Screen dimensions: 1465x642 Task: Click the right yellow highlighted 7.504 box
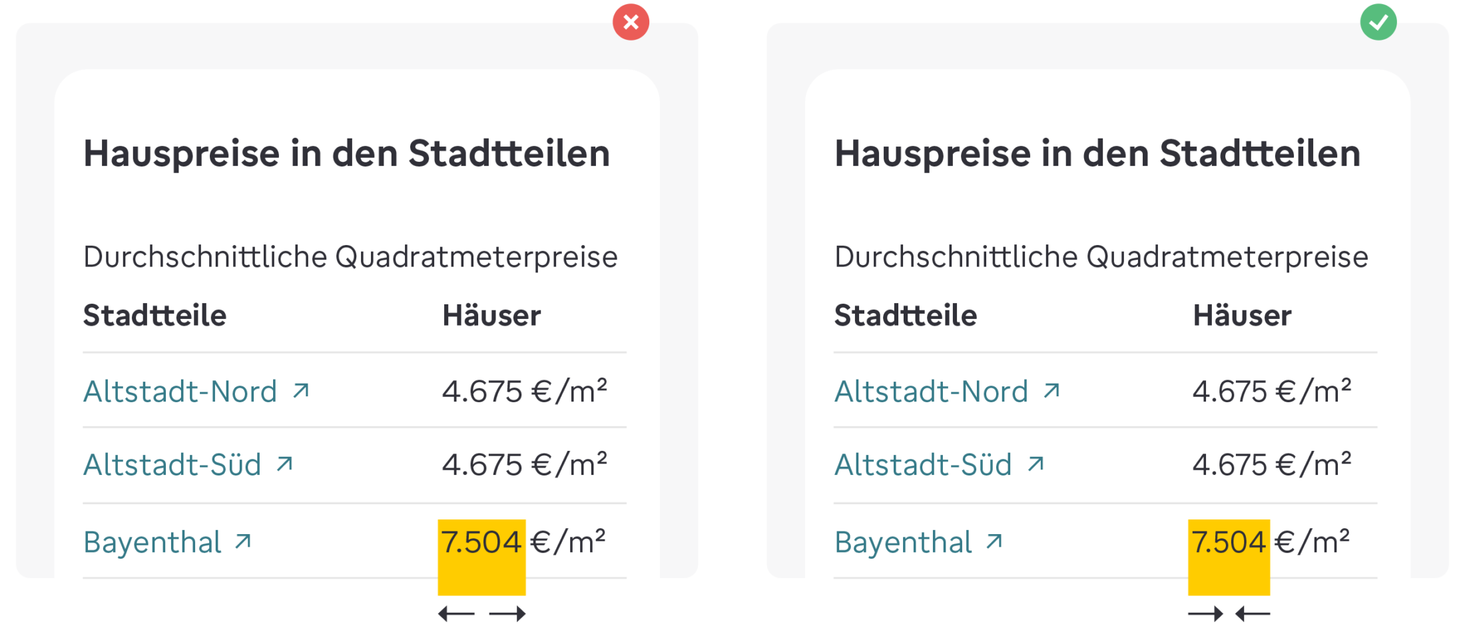[1229, 557]
